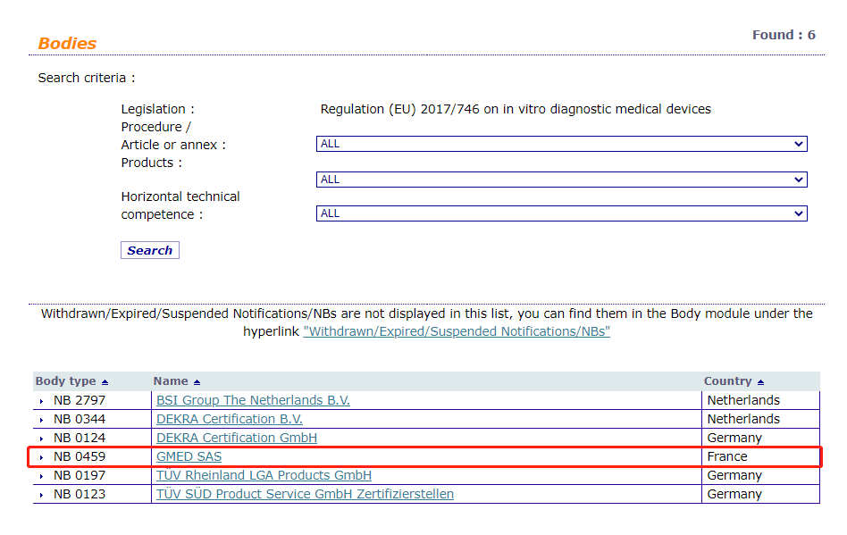Viewport: 847px width, 535px height.
Task: Click Germany in the TÜV Rheinland row
Action: tap(734, 476)
